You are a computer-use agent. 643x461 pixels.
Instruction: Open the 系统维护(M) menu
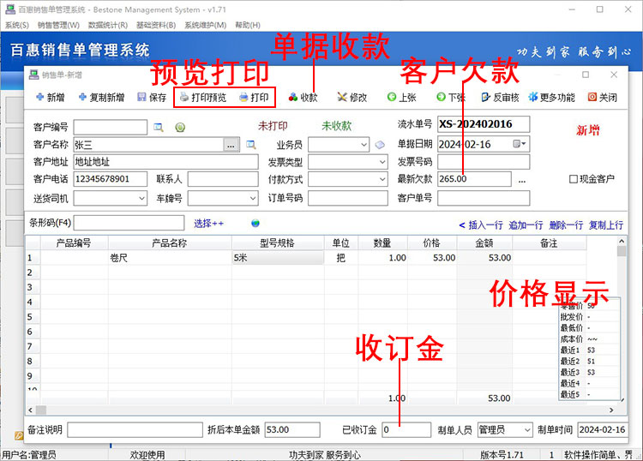[x=206, y=25]
